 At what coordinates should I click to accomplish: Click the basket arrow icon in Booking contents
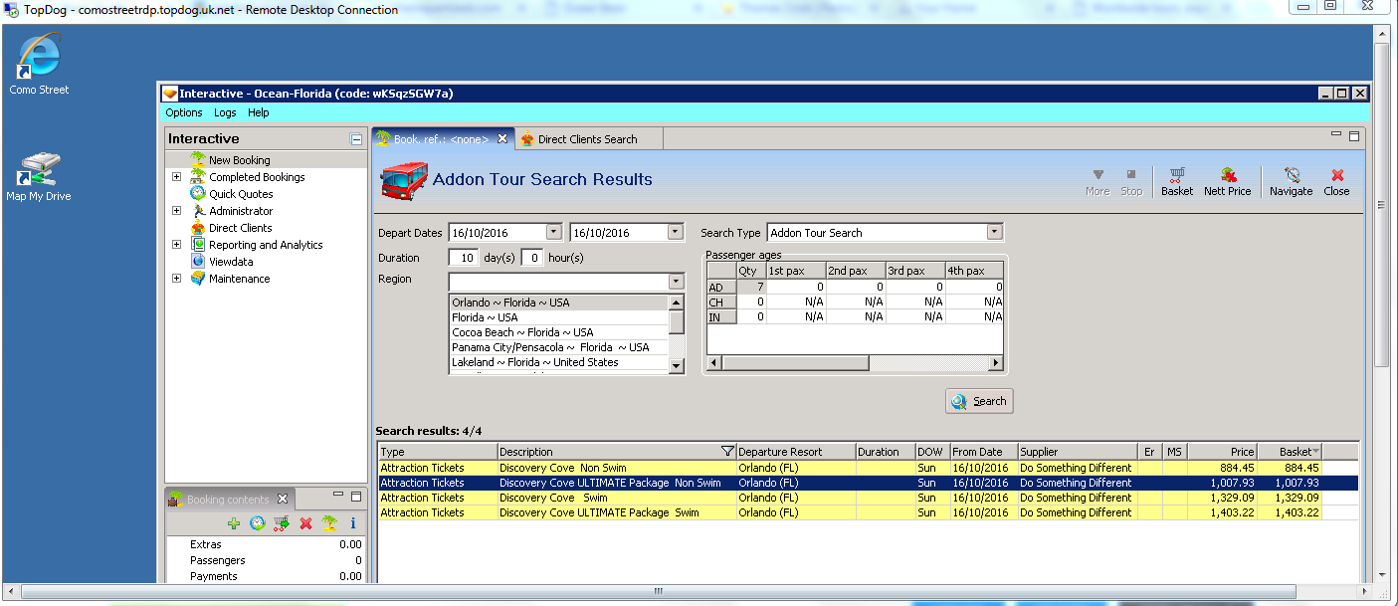[282, 523]
